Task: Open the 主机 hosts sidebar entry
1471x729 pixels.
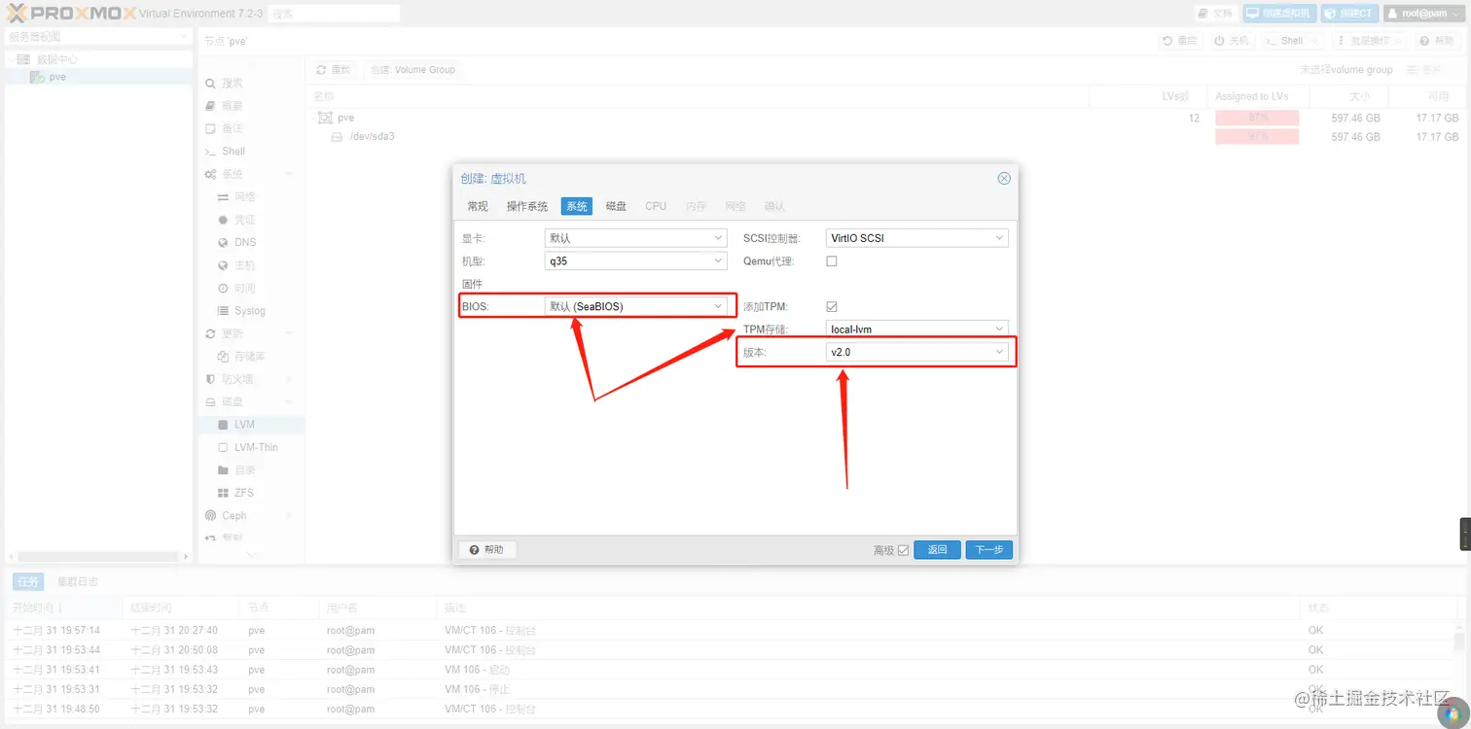Action: point(244,265)
